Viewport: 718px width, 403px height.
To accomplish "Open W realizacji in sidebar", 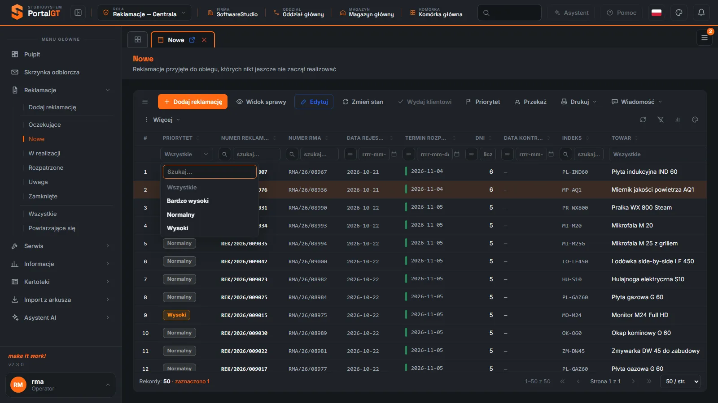I will pyautogui.click(x=44, y=153).
